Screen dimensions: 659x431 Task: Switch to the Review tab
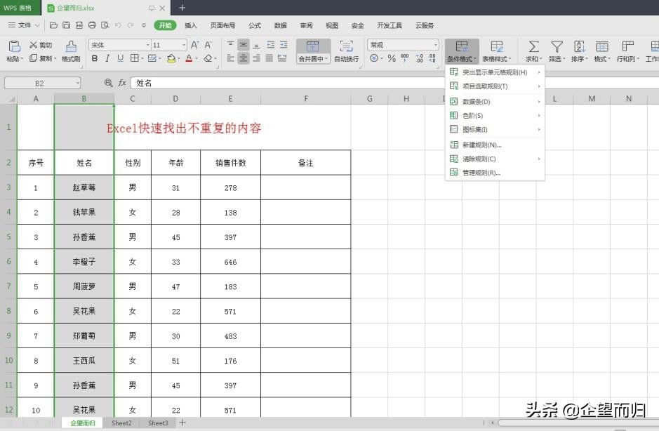307,26
